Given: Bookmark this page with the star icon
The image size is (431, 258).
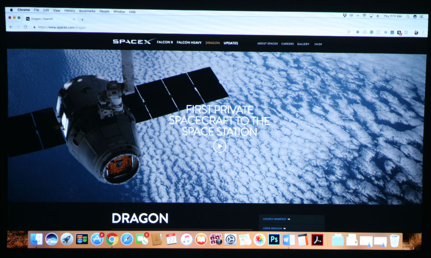Looking at the screenshot, I should [349, 32].
